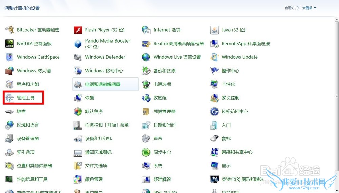
Task: Click 声音 speaker icon
Action: (146, 139)
